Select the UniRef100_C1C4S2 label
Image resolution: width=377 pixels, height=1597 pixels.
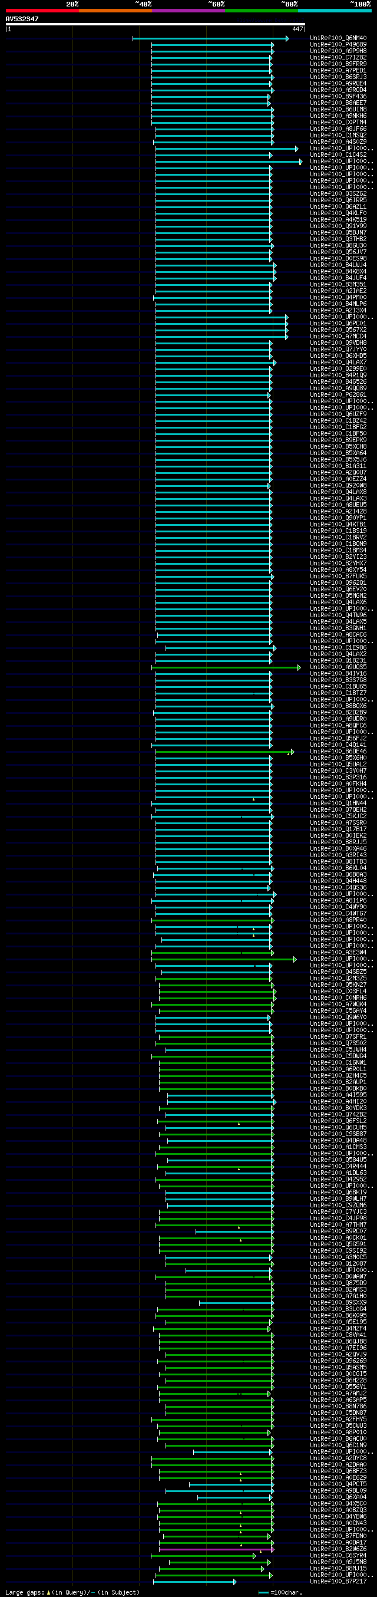(x=338, y=155)
